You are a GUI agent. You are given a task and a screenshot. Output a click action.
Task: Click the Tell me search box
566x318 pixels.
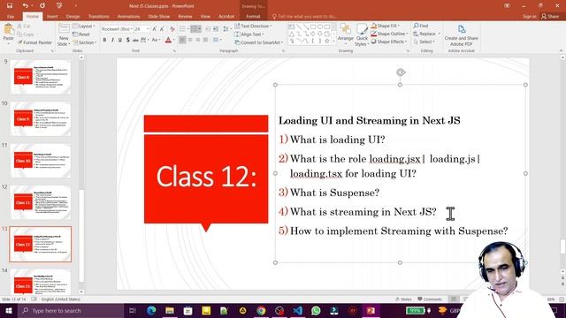tap(304, 17)
